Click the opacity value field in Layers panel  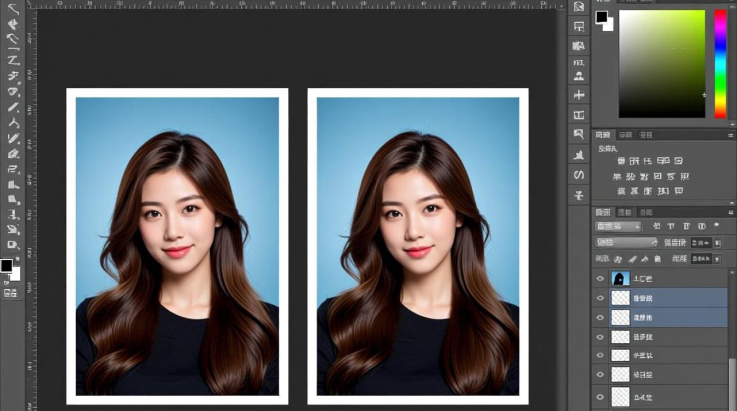click(701, 243)
